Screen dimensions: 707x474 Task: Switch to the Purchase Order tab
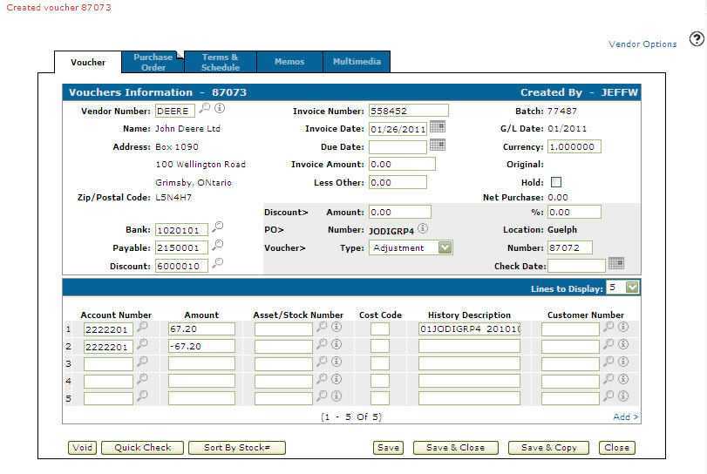pos(153,62)
